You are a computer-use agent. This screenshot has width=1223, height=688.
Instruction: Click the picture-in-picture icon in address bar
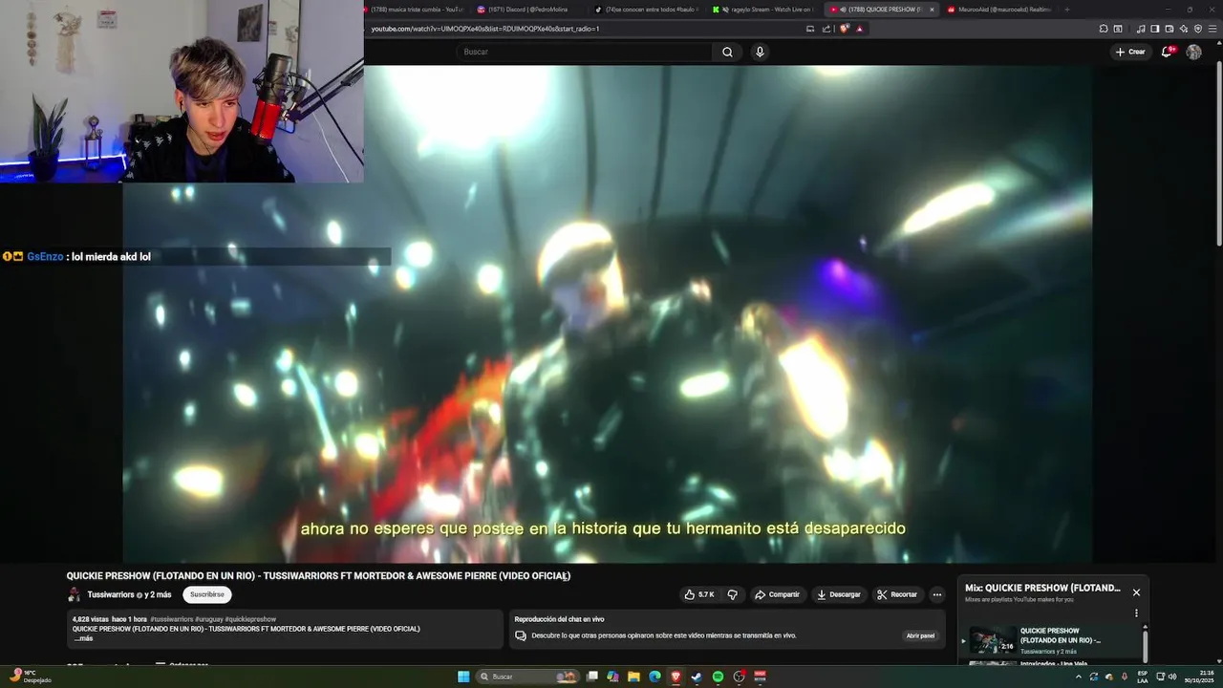[x=810, y=29]
